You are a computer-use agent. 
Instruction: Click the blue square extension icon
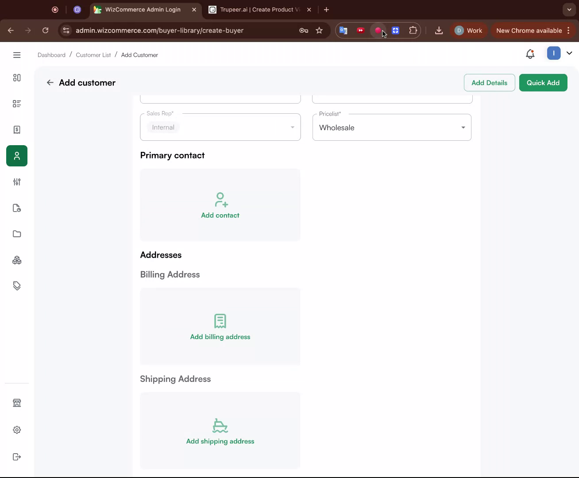point(395,31)
